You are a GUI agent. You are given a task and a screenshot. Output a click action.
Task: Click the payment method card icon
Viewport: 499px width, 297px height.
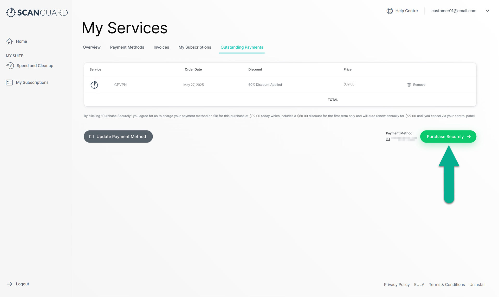(388, 139)
